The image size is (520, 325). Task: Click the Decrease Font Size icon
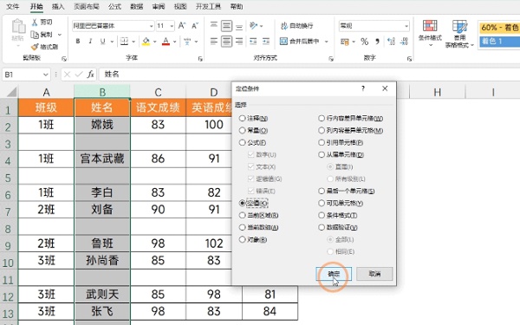[x=195, y=25]
